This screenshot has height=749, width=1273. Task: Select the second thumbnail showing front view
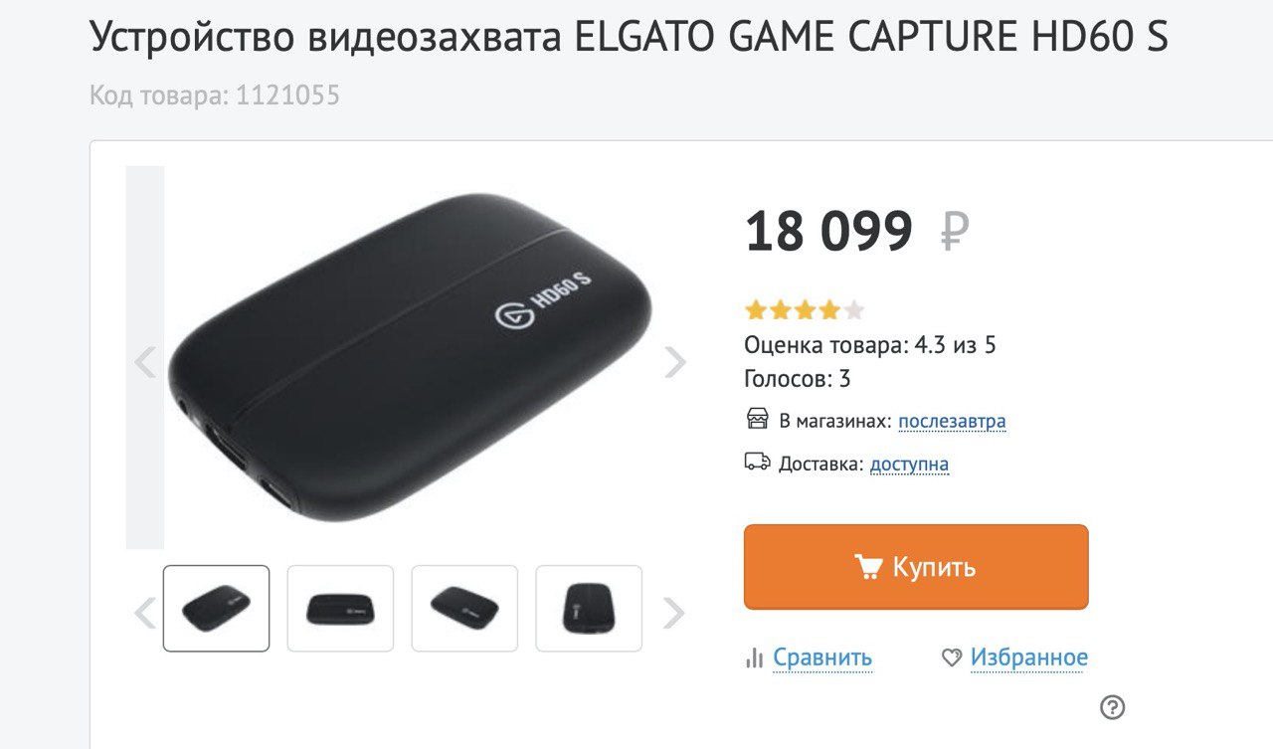(x=340, y=609)
